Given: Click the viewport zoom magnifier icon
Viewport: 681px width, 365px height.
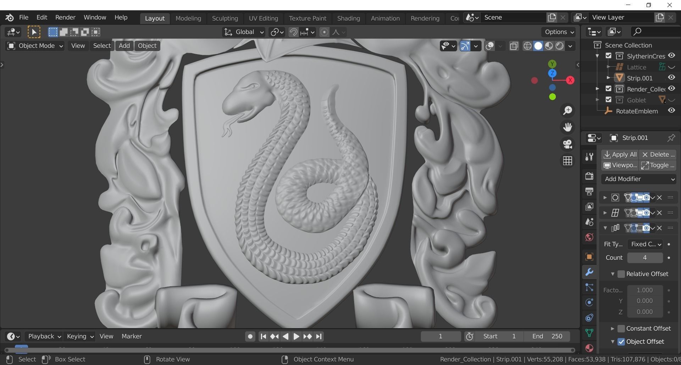Looking at the screenshot, I should [567, 111].
